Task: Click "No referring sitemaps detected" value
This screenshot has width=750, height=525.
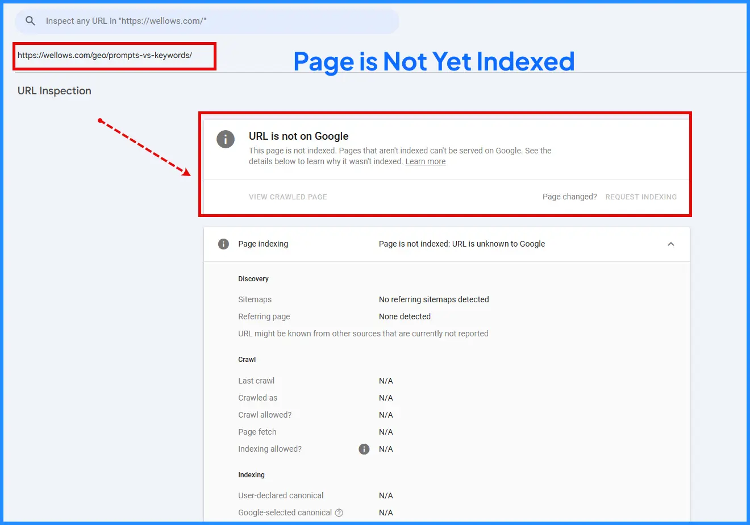Action: click(434, 299)
